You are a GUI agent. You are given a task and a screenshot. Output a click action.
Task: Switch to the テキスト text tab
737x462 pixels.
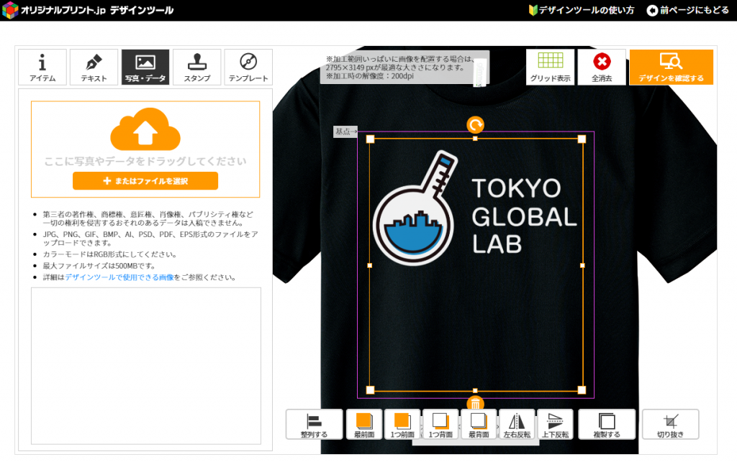pyautogui.click(x=94, y=67)
